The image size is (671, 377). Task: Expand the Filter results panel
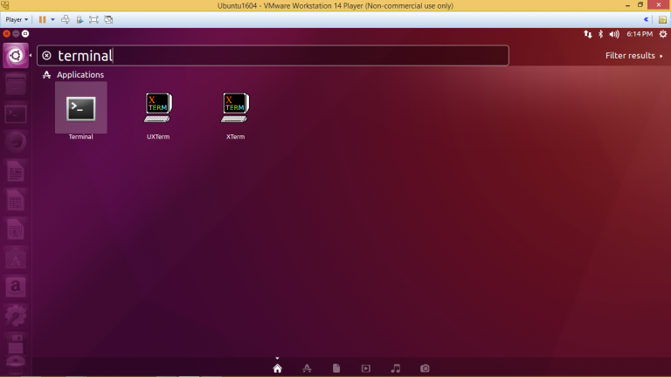[x=633, y=56]
